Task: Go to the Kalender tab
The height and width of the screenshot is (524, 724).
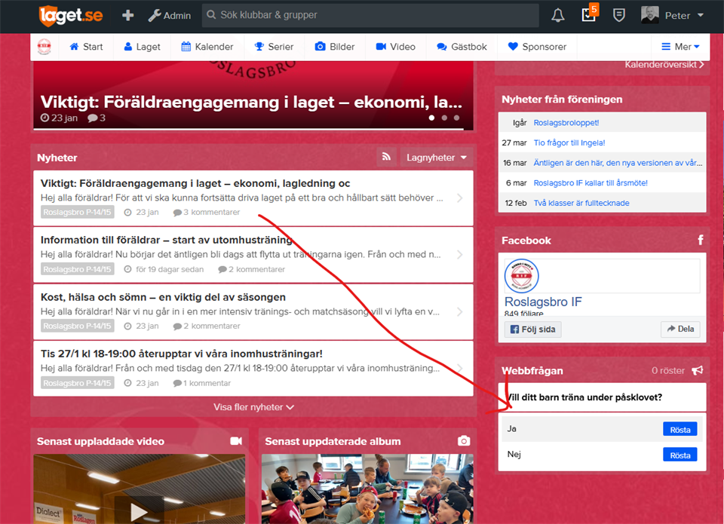Action: coord(207,47)
